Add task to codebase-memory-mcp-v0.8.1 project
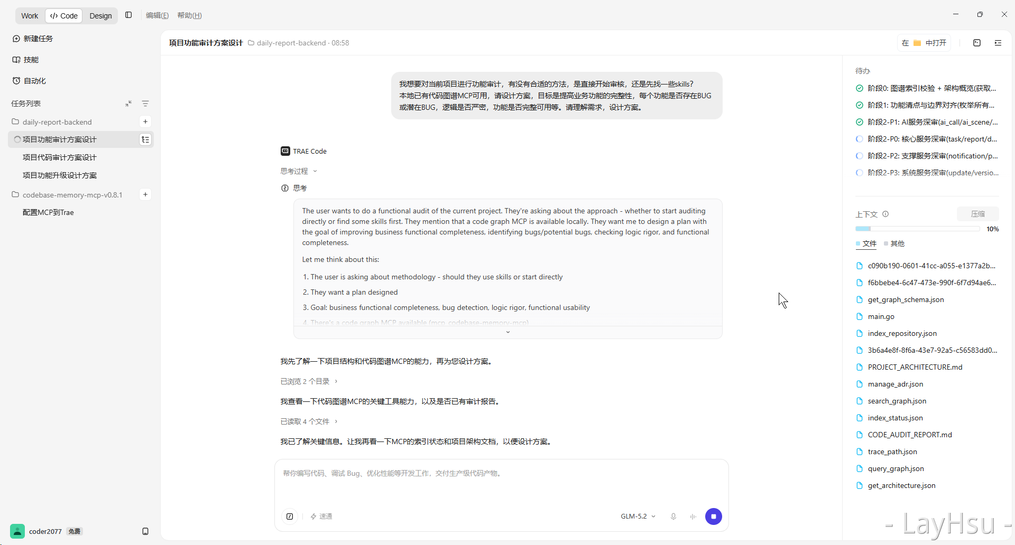Screen dimensions: 1015x545 pos(145,194)
